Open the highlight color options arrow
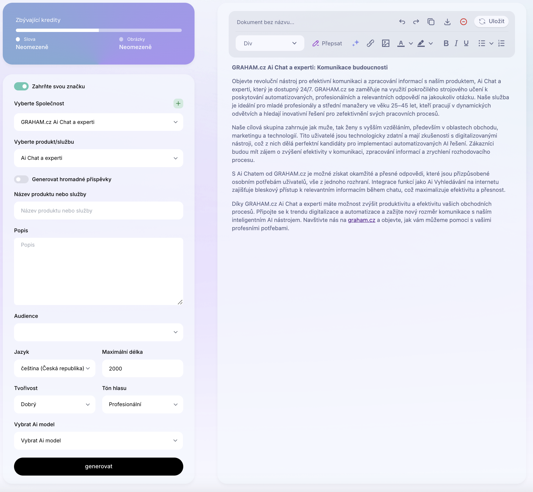The image size is (533, 492). point(431,44)
